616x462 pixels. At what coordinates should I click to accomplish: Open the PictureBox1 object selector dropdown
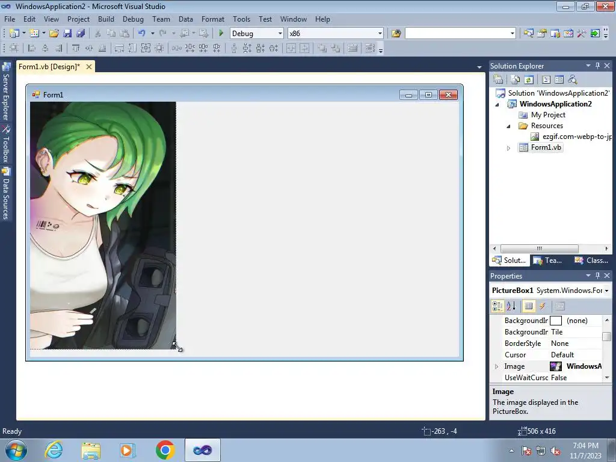[x=606, y=291]
